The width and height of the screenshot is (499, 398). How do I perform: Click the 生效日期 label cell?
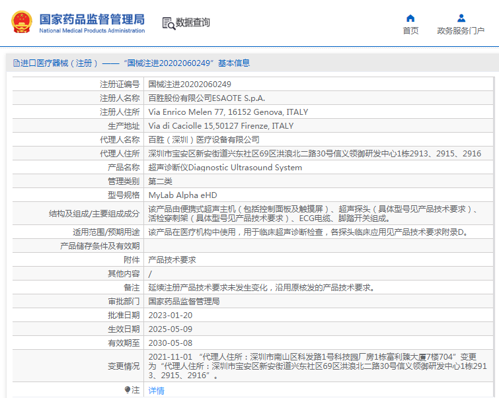[x=124, y=329]
